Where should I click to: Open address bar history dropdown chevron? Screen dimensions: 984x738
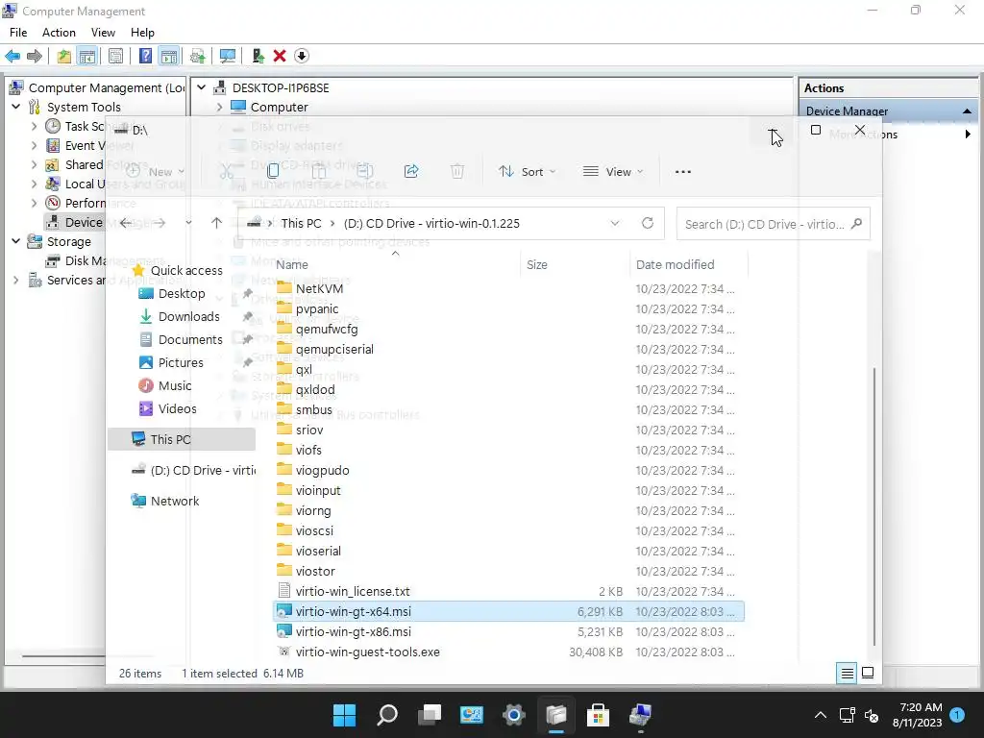coord(615,223)
